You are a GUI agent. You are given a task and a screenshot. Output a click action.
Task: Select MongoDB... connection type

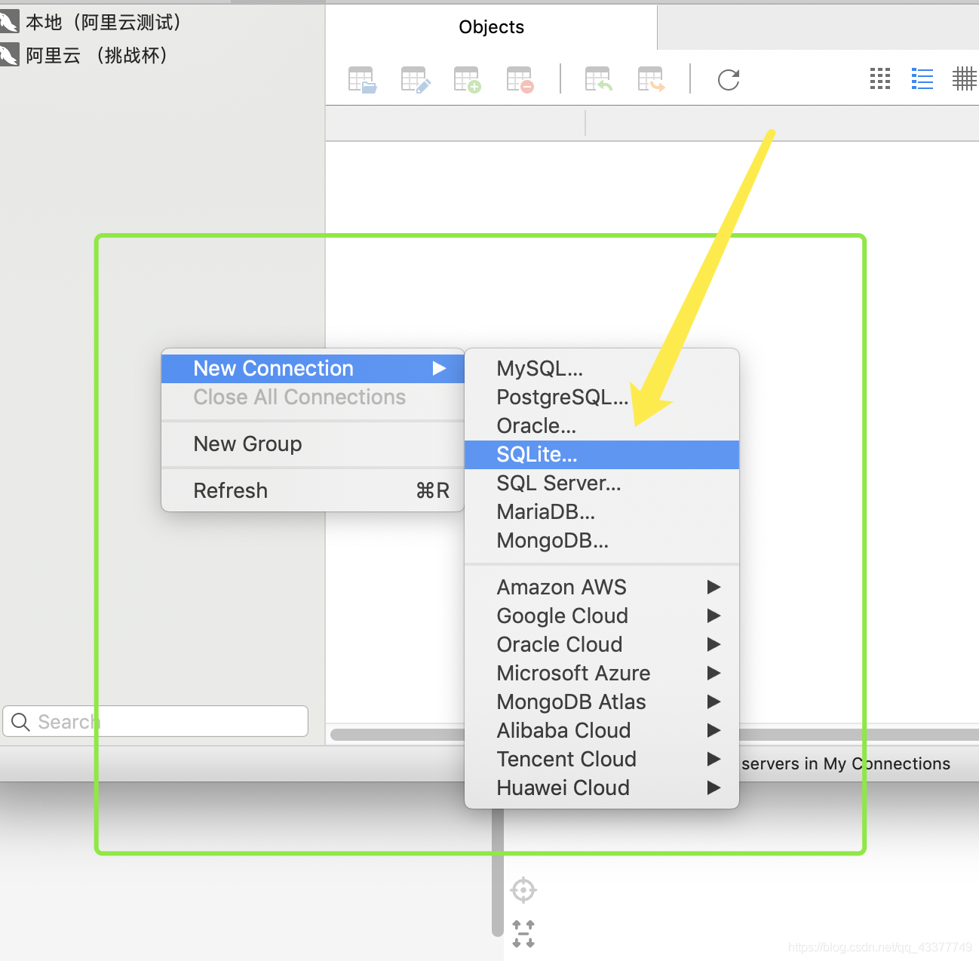(x=602, y=540)
